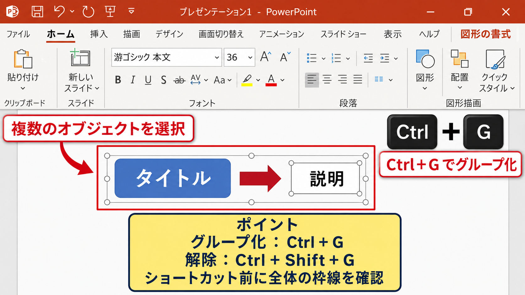The image size is (525, 295).
Task: Justify text alignment
Action: pyautogui.click(x=358, y=80)
